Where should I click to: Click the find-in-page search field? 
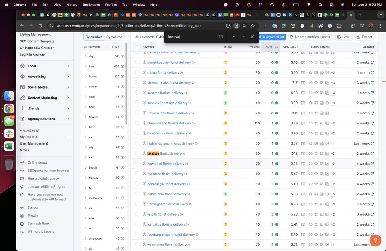(192, 37)
